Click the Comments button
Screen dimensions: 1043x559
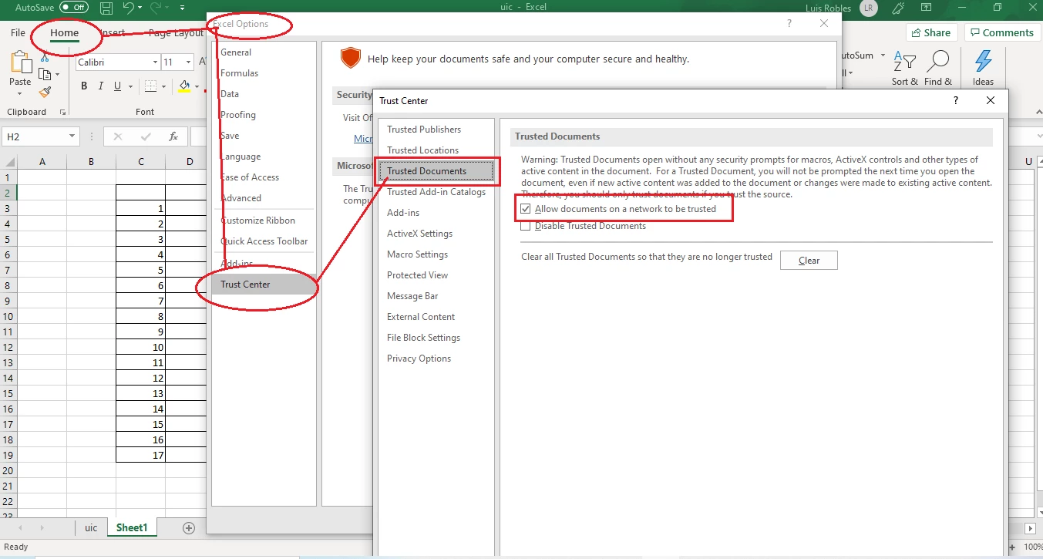(x=1001, y=32)
